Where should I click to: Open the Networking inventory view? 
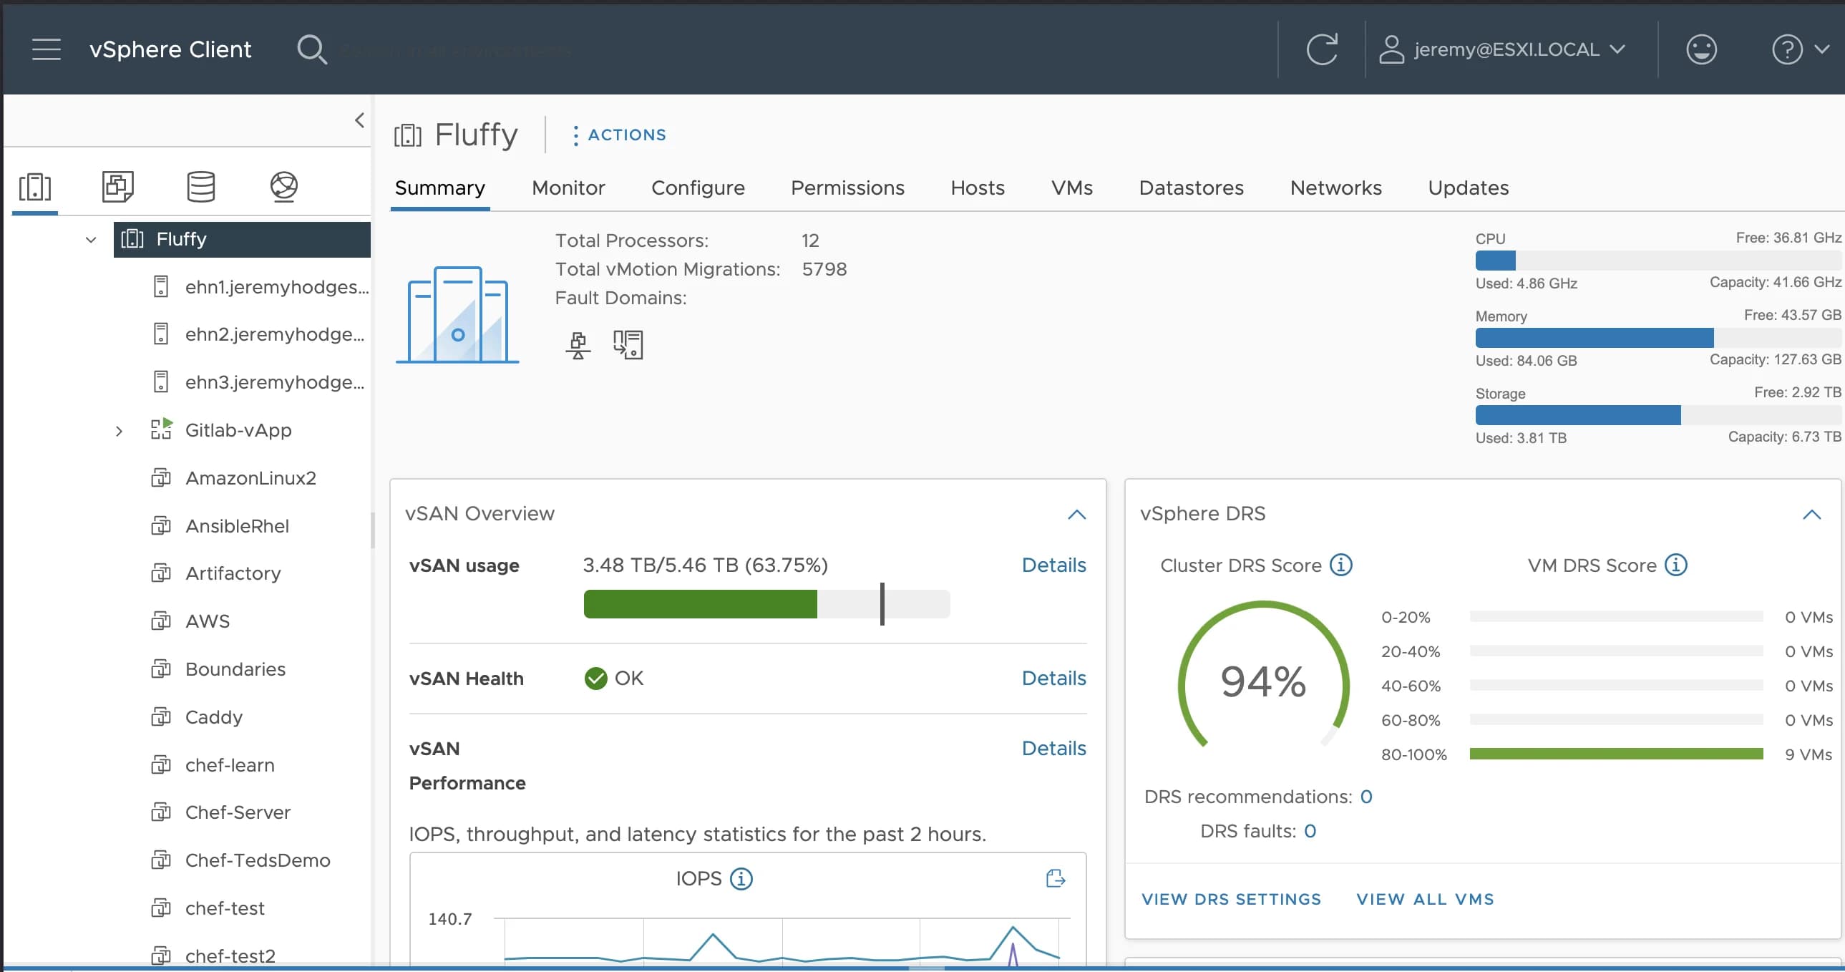coord(283,187)
